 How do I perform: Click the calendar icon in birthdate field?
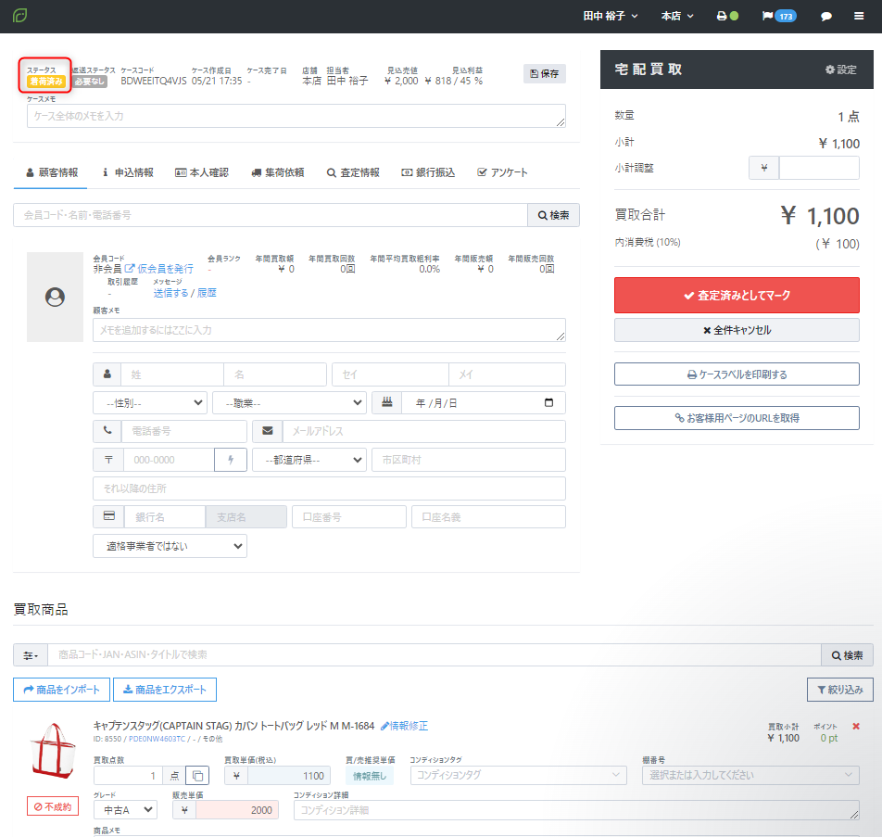548,403
